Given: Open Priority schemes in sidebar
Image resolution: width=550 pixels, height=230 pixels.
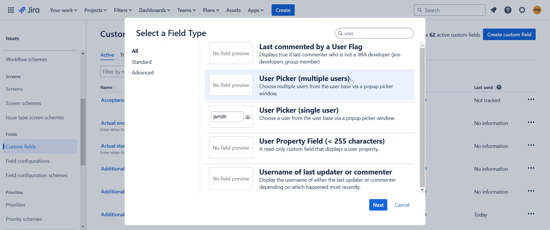Looking at the screenshot, I should (24, 219).
